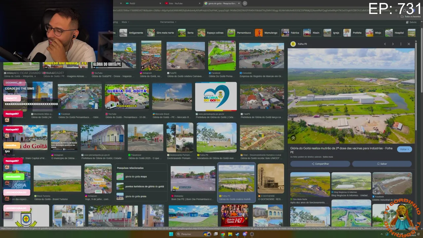
Task: Click the Folha PE source favicon
Action: [293, 44]
